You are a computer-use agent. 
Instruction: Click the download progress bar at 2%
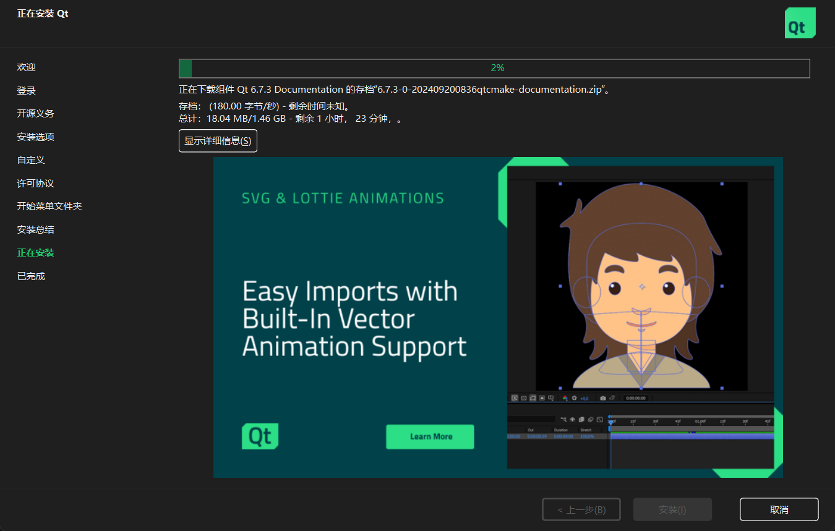coord(494,68)
